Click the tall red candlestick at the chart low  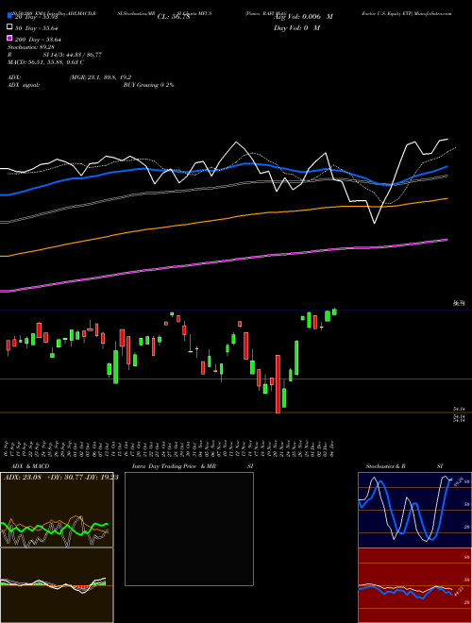pos(278,384)
